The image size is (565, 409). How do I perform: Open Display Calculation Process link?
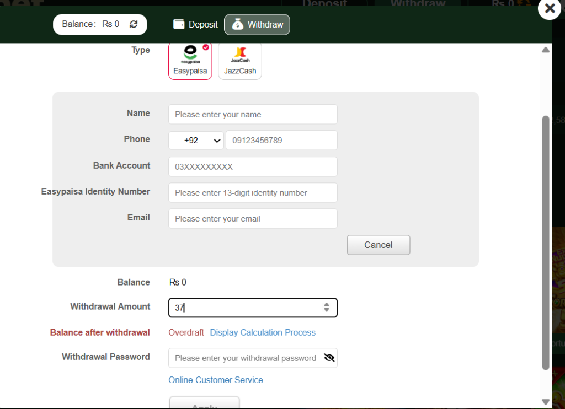263,333
